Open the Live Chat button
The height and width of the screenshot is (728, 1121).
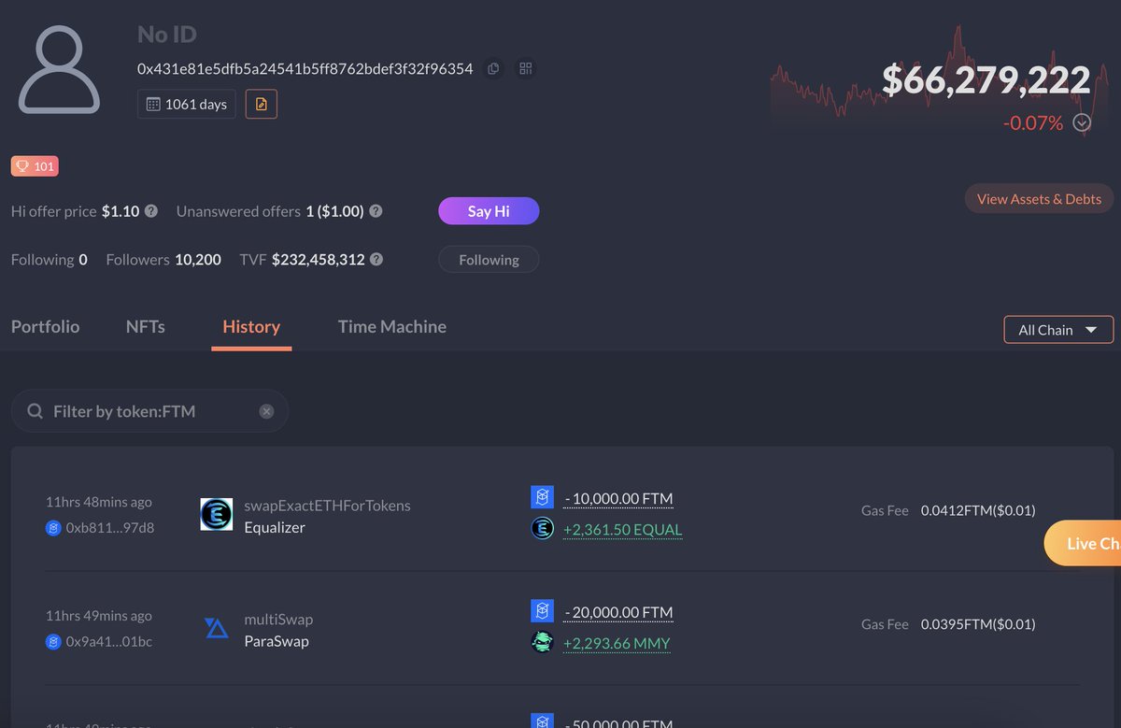[1083, 543]
